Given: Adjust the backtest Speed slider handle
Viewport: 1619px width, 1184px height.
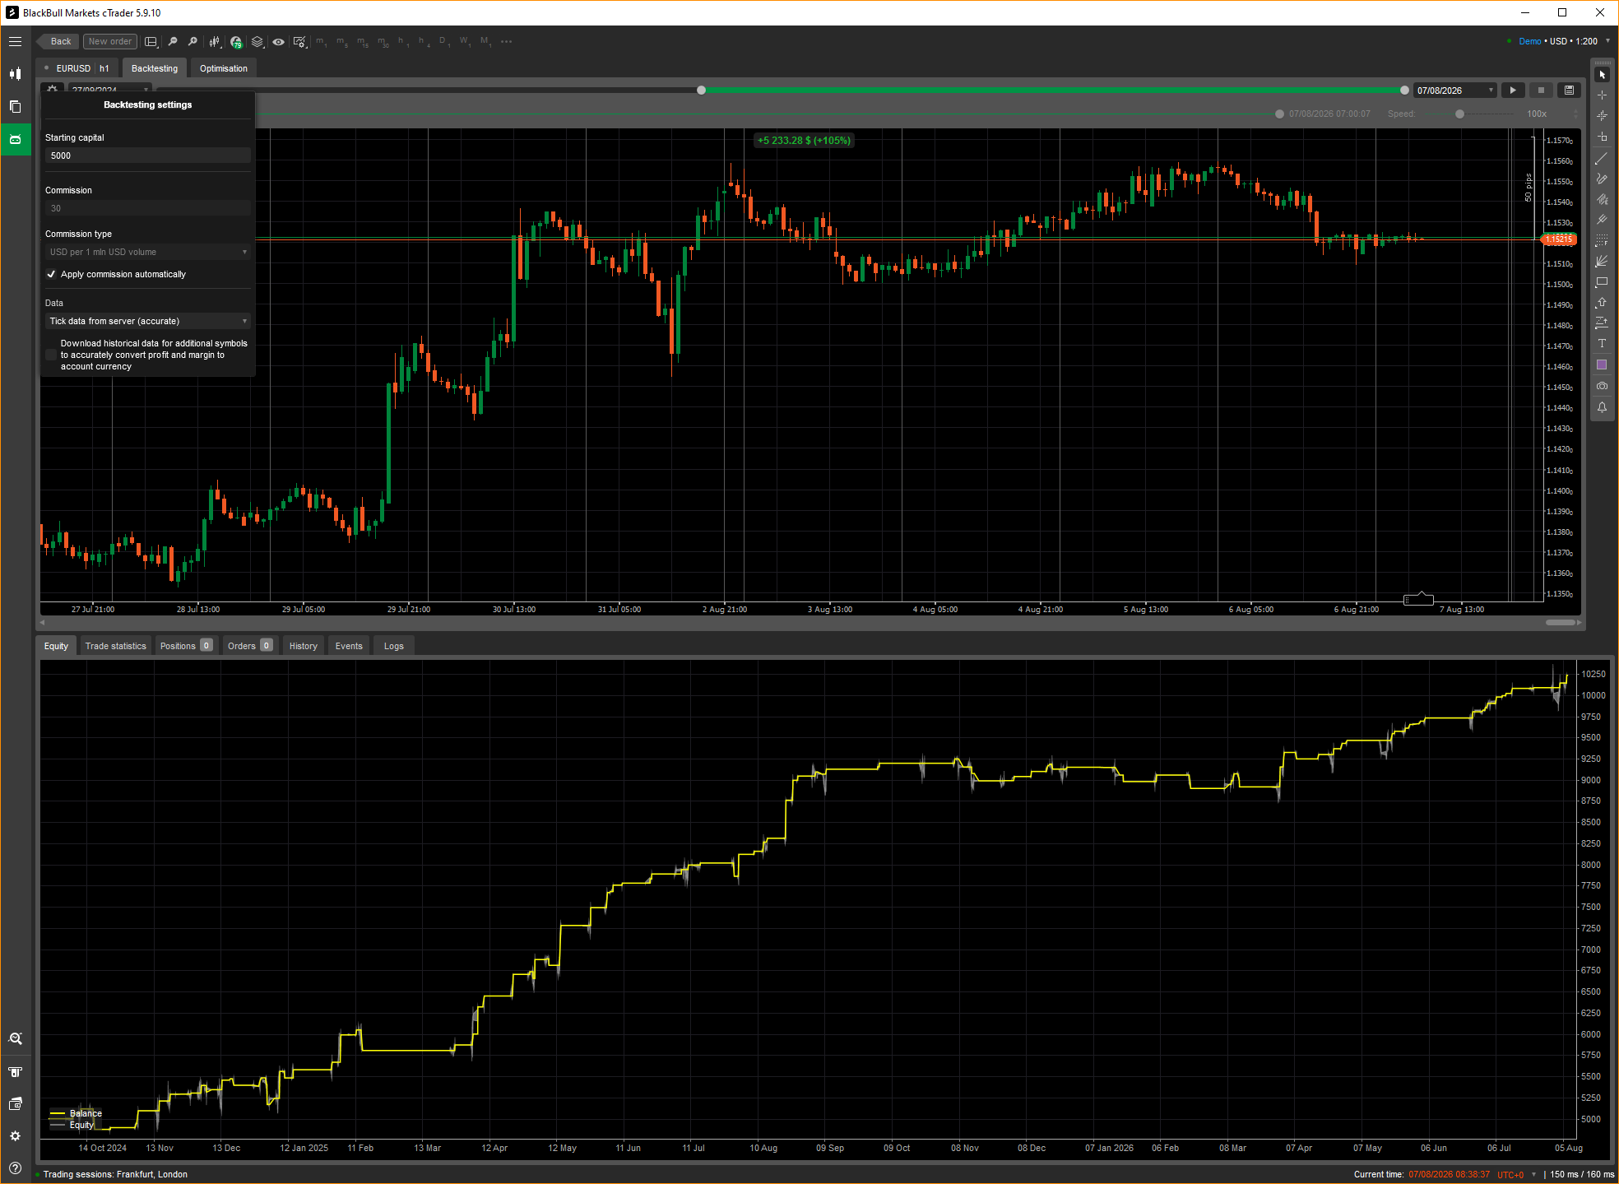Looking at the screenshot, I should tap(1459, 114).
